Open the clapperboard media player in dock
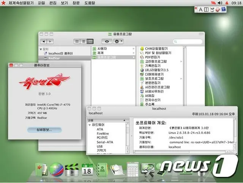Image resolution: width=243 pixels, height=183 pixels. pos(72,170)
